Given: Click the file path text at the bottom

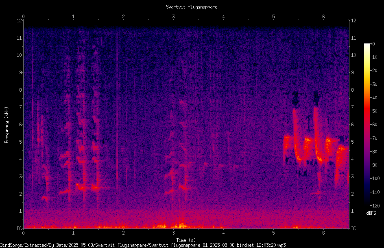Looking at the screenshot, I should point(143,245).
